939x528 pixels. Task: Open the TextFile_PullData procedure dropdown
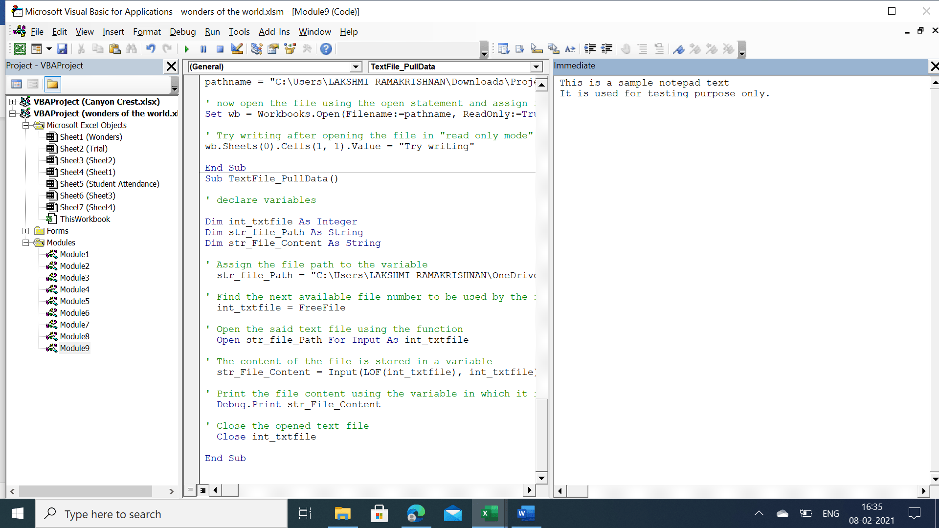coord(537,66)
